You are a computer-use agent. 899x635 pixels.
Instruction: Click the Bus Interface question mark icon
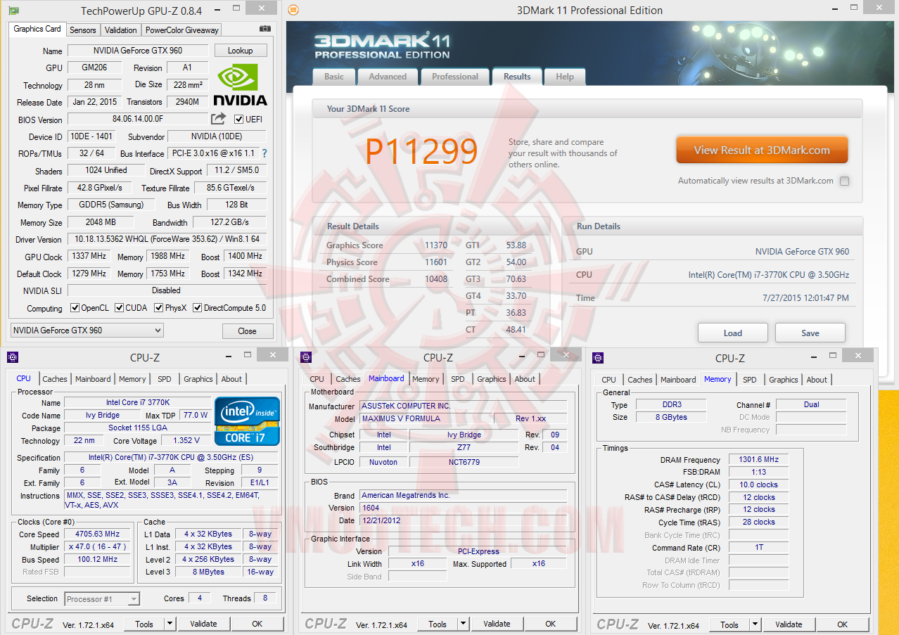click(264, 153)
